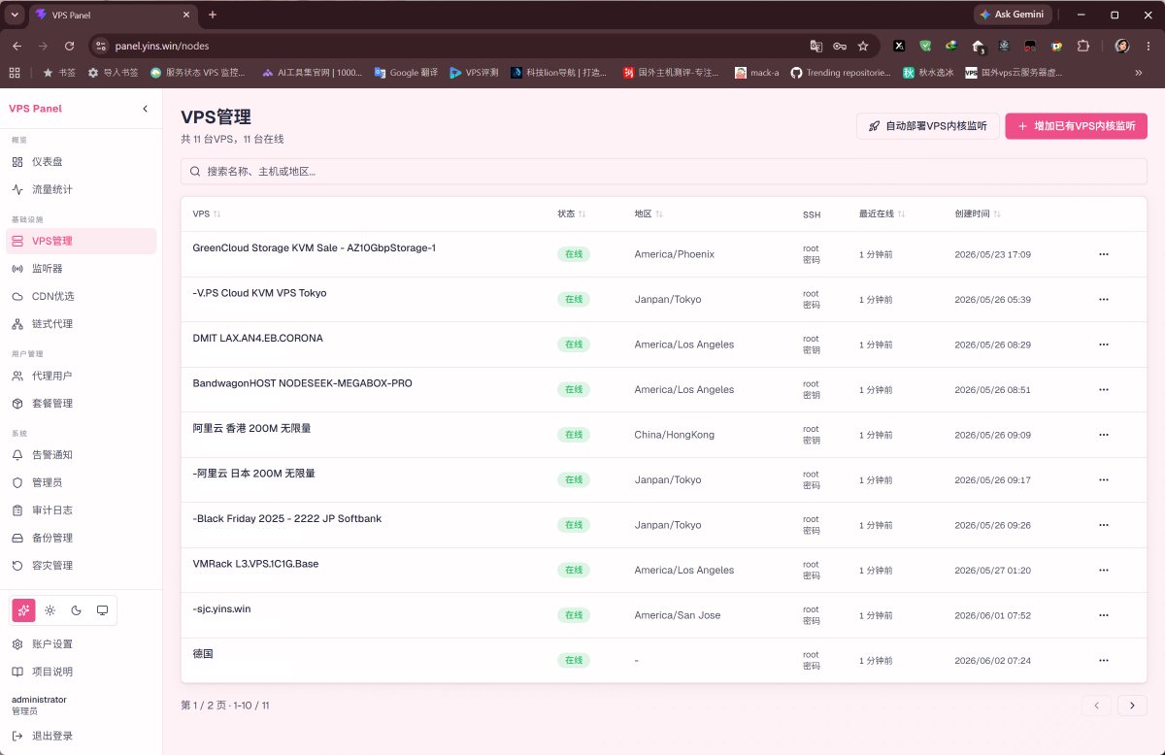Open CDN优选 sidebar item

[x=81, y=296]
